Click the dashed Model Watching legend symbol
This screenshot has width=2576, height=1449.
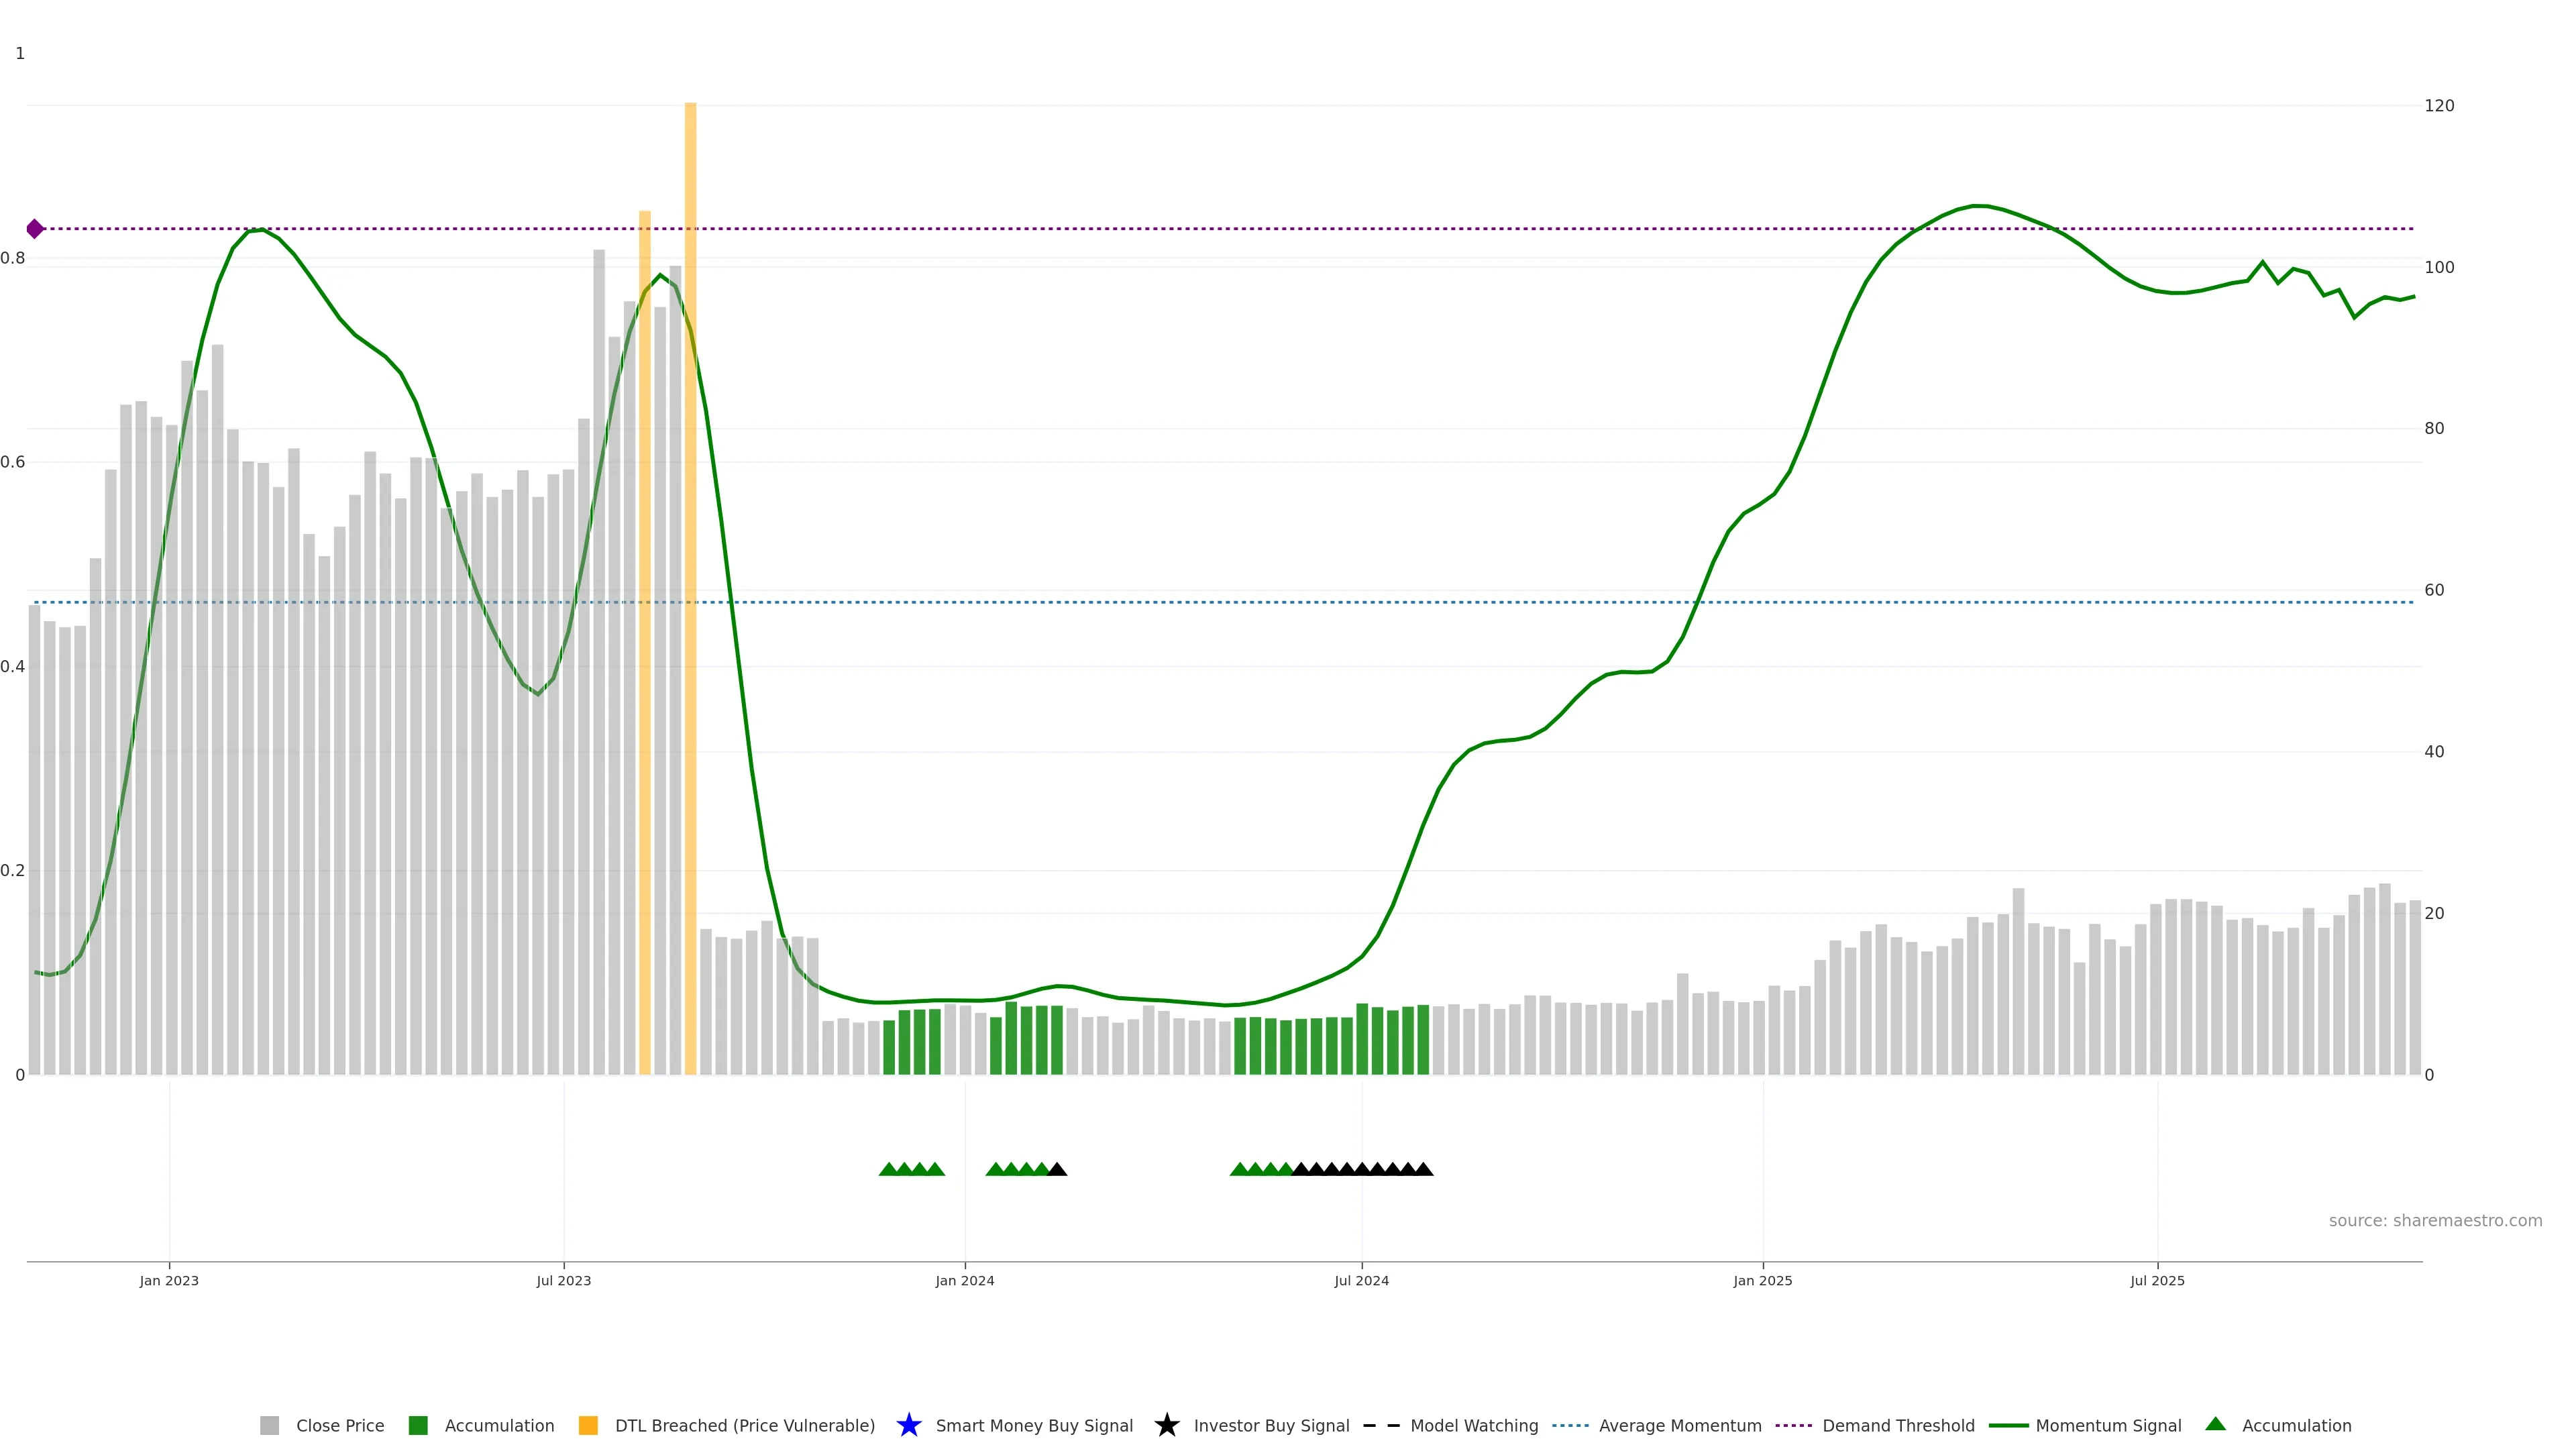pos(1381,1425)
